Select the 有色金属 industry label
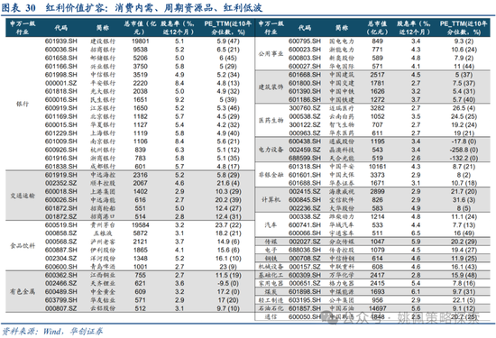The width and height of the screenshot is (496, 338). click(23, 291)
